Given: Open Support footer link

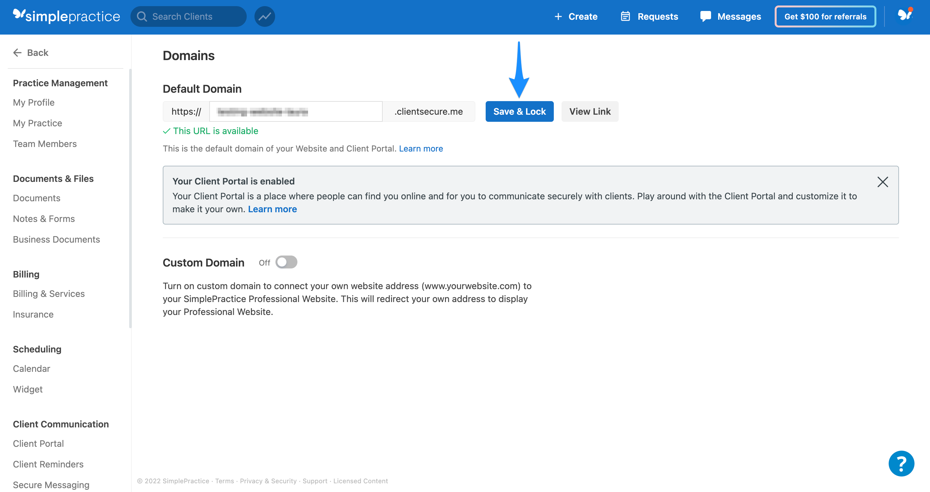Looking at the screenshot, I should pos(315,481).
